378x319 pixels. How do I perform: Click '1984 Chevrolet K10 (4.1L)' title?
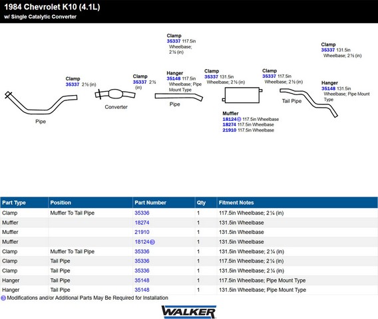tap(52, 7)
